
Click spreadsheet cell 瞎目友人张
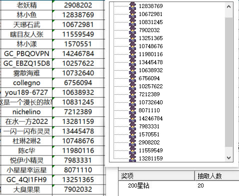[26, 34]
